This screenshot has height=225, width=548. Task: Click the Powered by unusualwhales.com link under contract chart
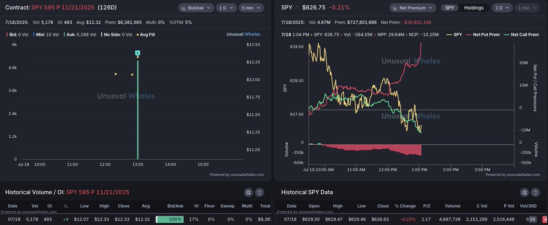coord(237,174)
